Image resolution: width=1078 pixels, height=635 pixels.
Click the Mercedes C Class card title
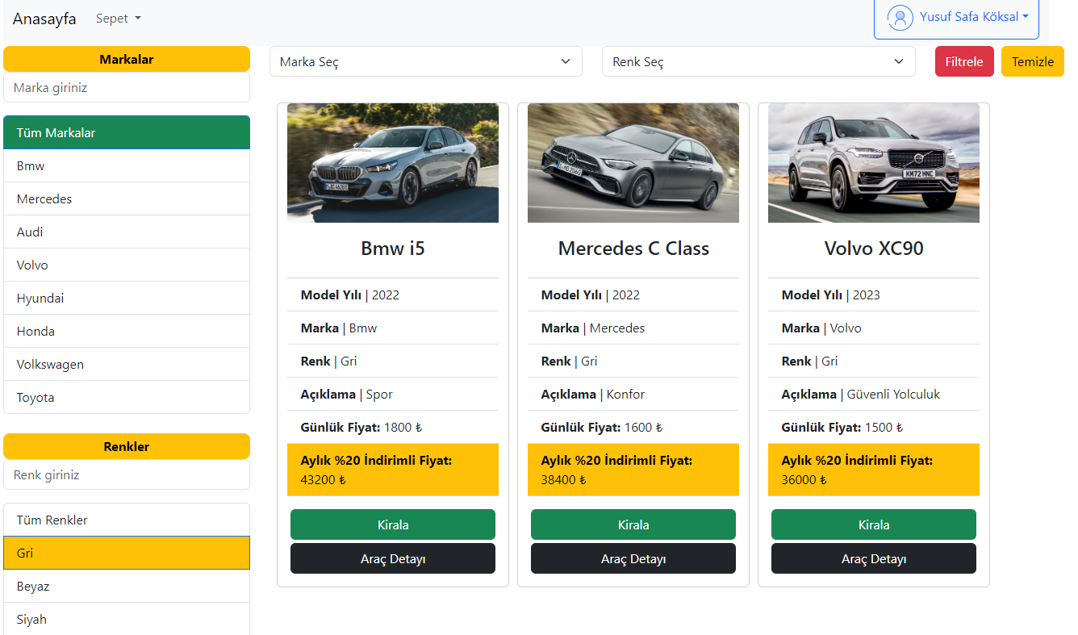[x=633, y=249]
